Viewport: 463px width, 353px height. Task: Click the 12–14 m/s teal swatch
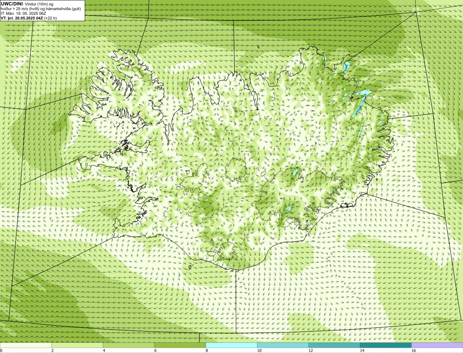pos(334,345)
